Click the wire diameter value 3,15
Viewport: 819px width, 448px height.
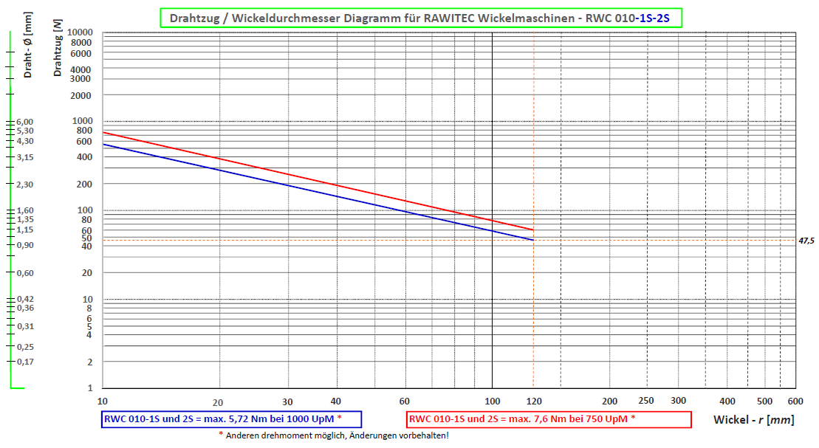point(24,157)
